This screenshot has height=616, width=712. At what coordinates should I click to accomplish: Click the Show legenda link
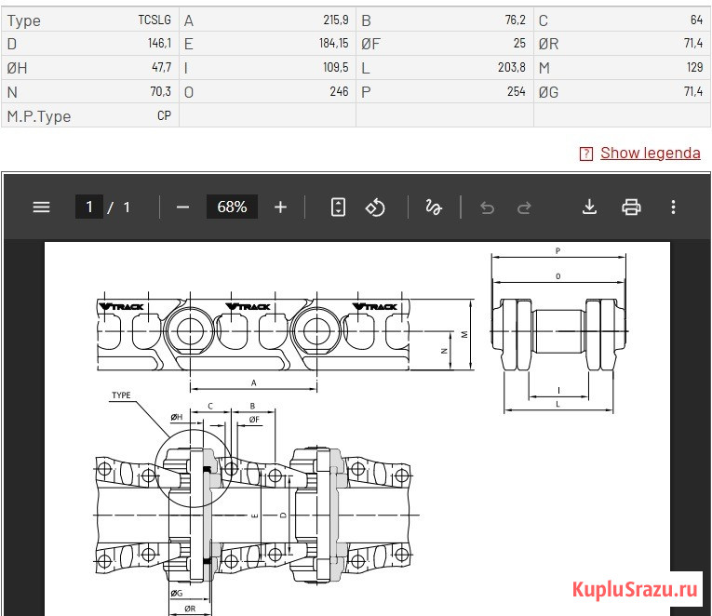(650, 153)
